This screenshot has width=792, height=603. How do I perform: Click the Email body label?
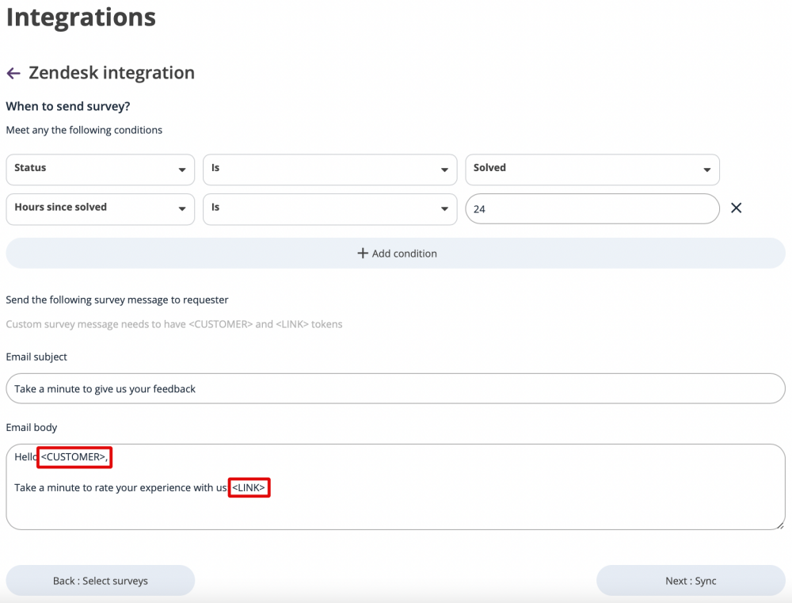[33, 428]
